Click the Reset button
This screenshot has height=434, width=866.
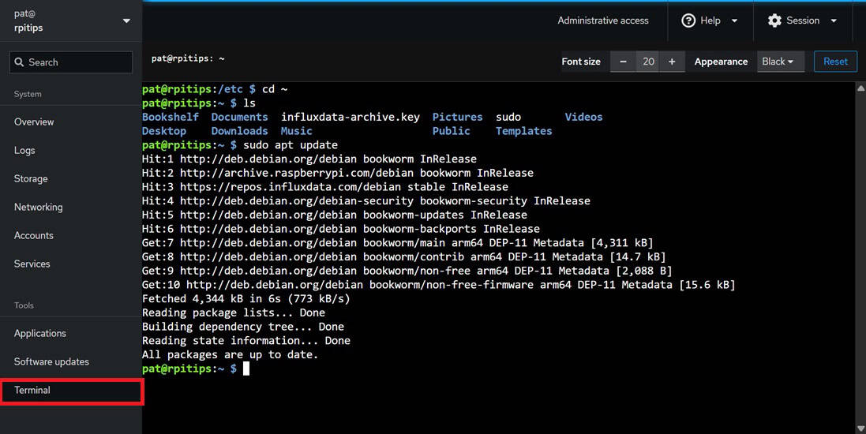pos(835,62)
